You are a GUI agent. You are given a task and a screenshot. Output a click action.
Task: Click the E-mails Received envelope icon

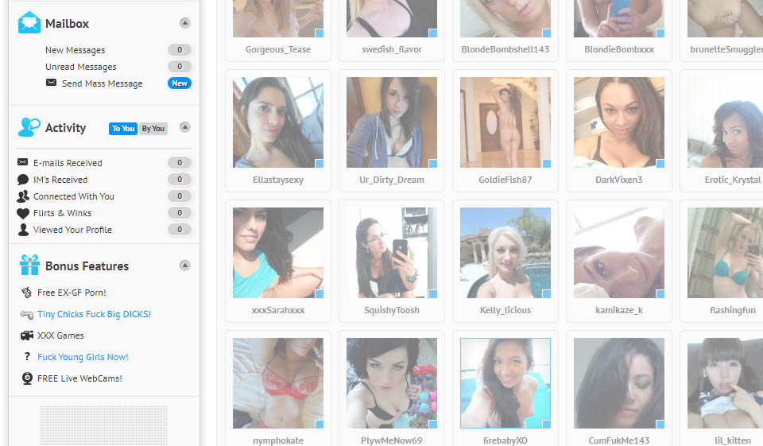[22, 161]
